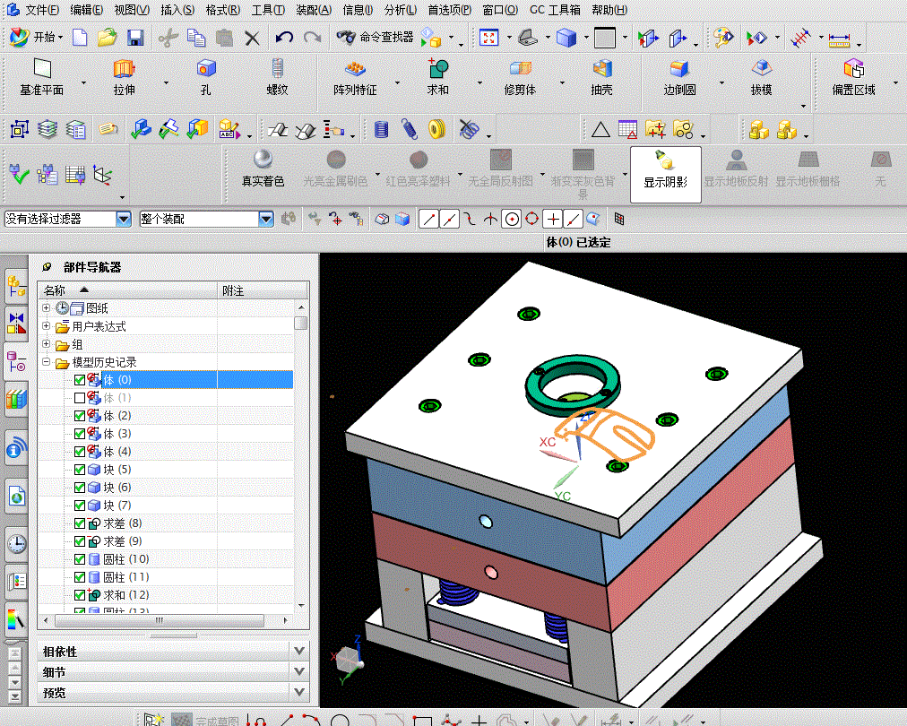
Task: Open the Pattern Feature (阵列特征) tool
Action: (x=355, y=76)
